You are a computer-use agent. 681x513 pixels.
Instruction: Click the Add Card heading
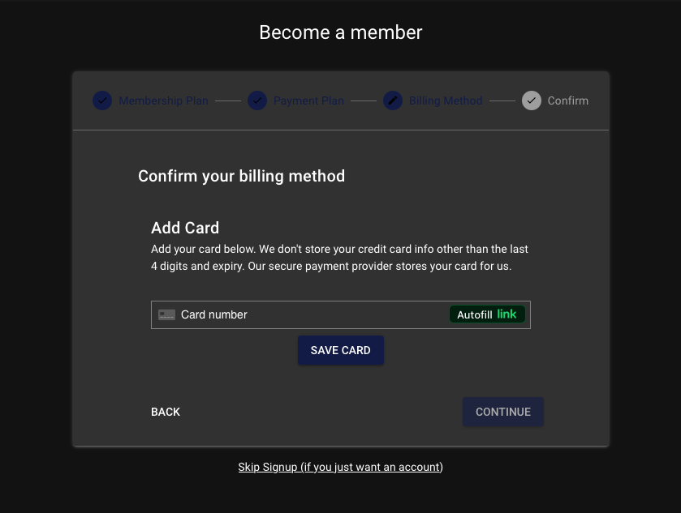185,228
